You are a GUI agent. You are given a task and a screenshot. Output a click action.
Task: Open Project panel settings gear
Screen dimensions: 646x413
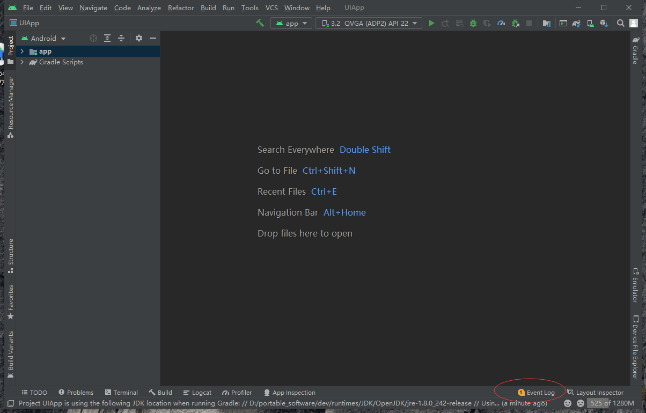[139, 38]
